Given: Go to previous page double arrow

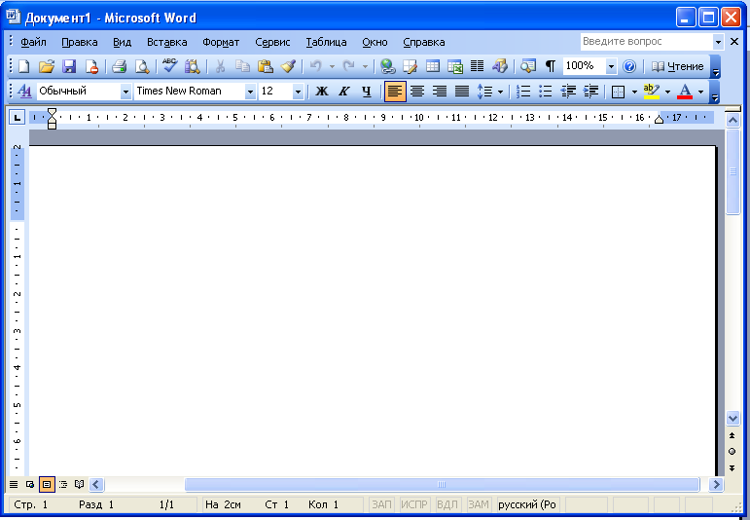Looking at the screenshot, I should tap(732, 435).
